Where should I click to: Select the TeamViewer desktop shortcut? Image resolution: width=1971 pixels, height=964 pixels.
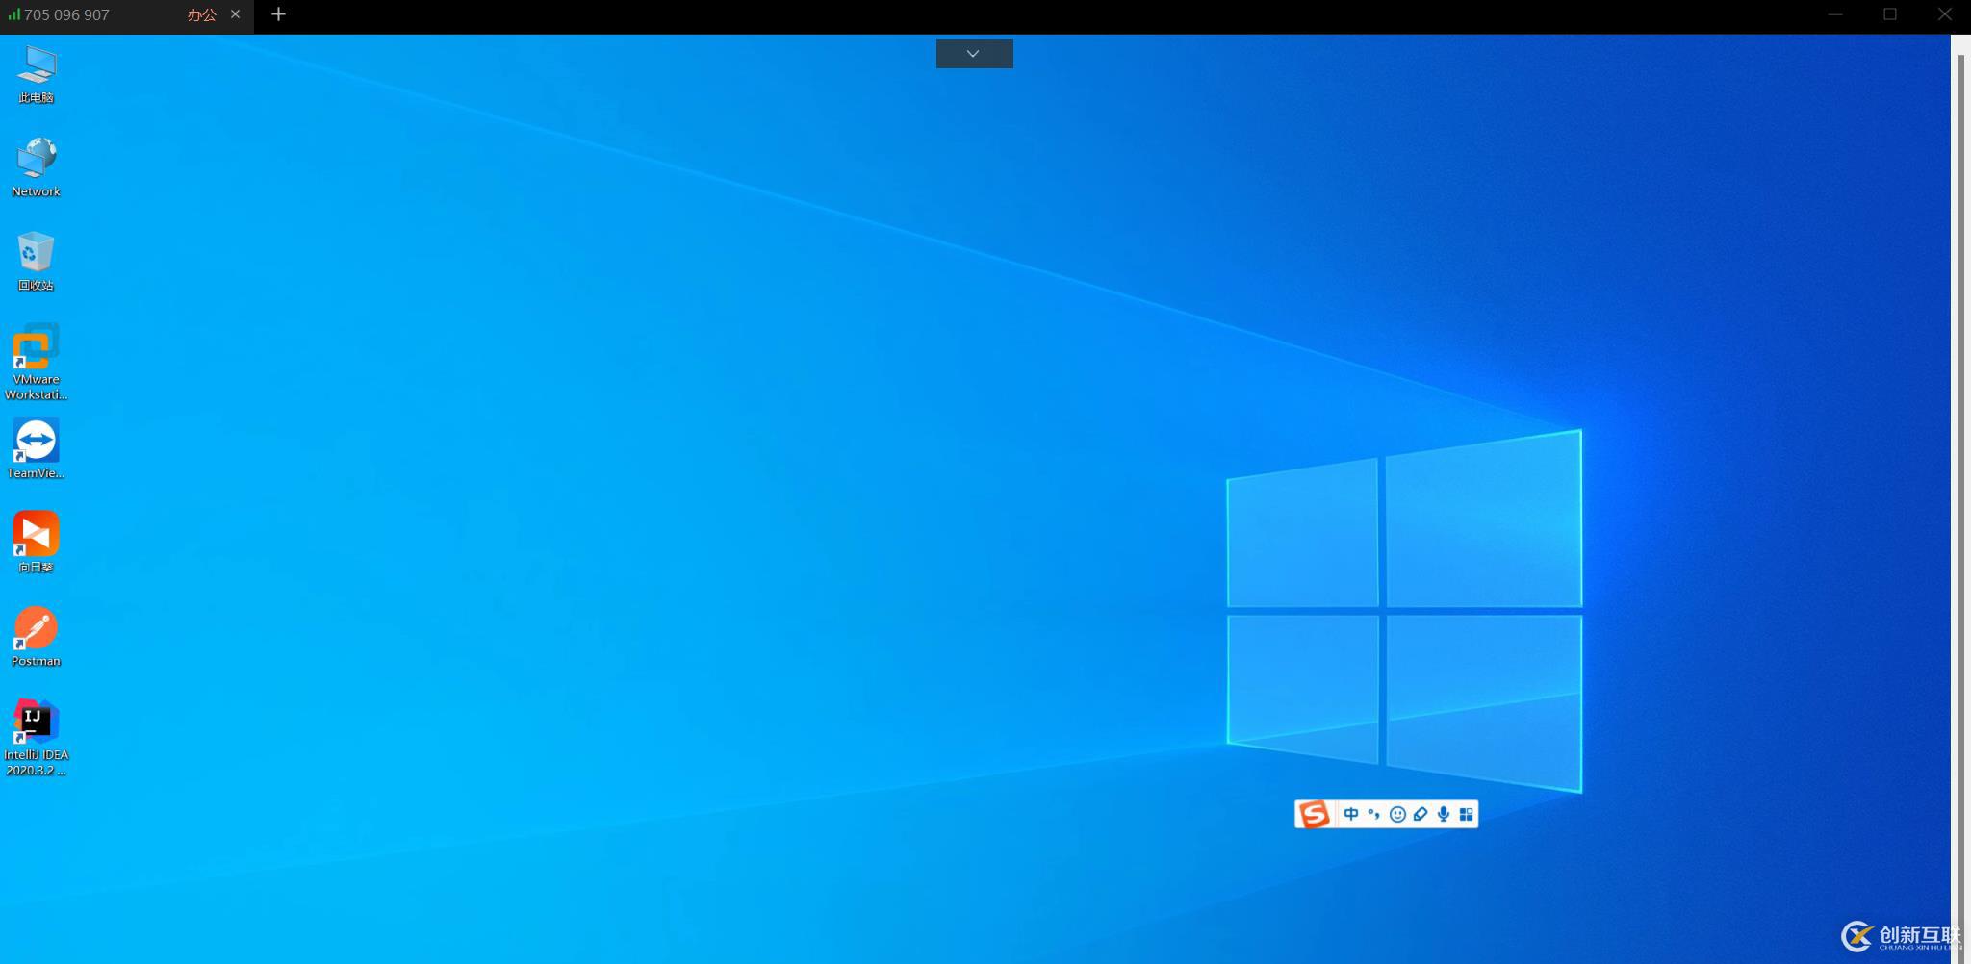(x=37, y=448)
